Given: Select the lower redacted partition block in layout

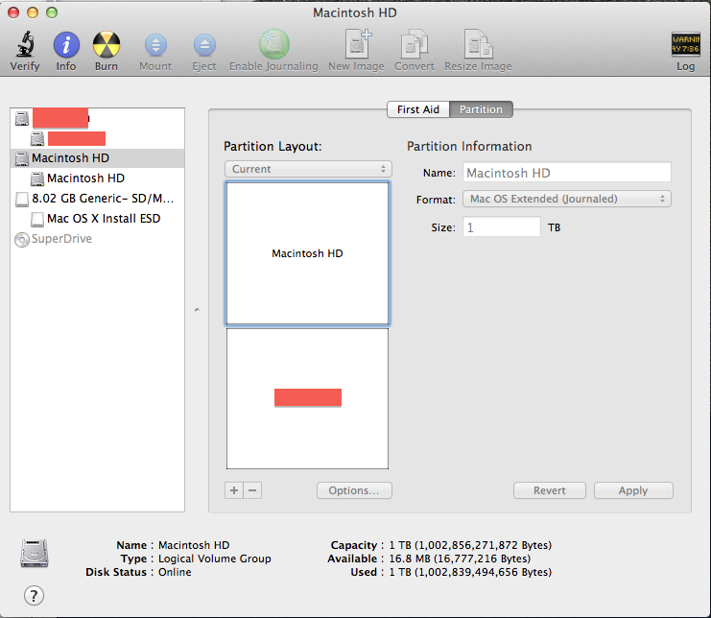Looking at the screenshot, I should point(307,398).
